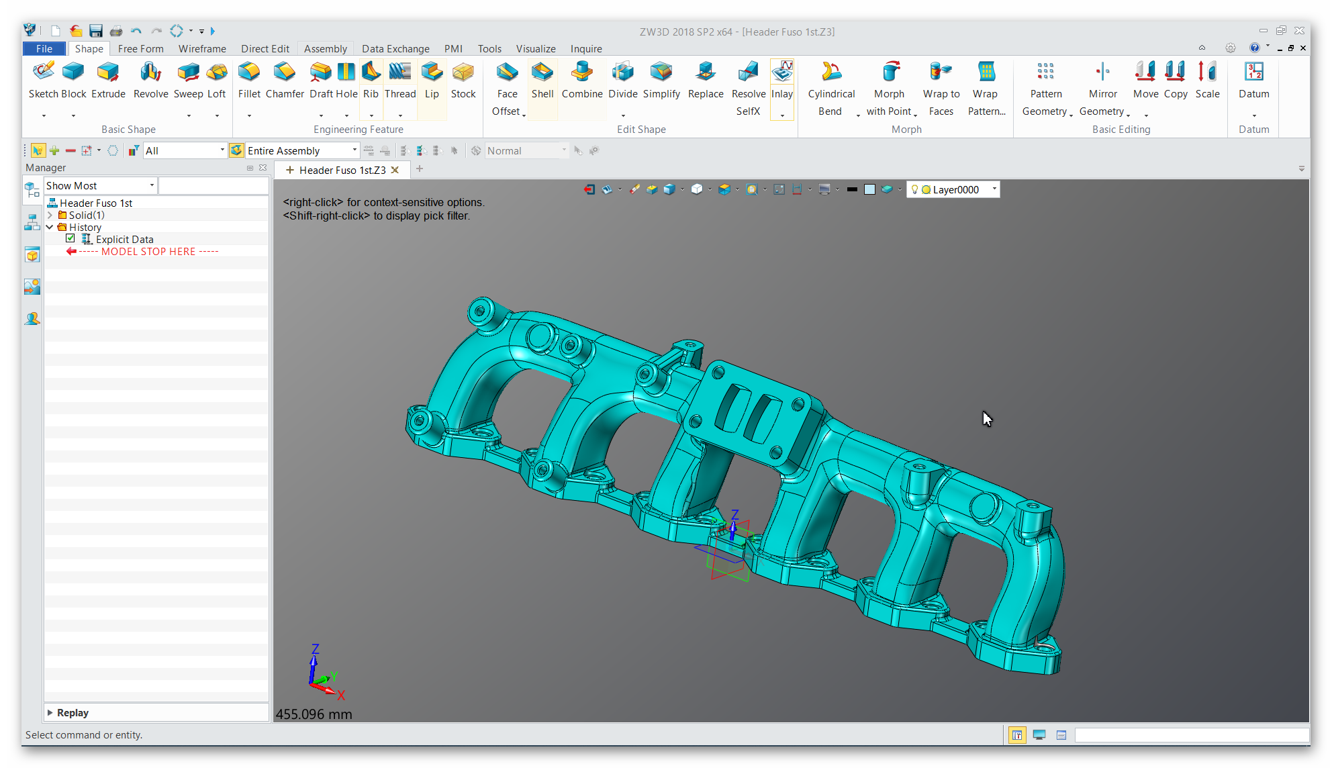Image resolution: width=1332 pixels, height=768 pixels.
Task: Choose the Fillet feature icon
Action: click(249, 81)
